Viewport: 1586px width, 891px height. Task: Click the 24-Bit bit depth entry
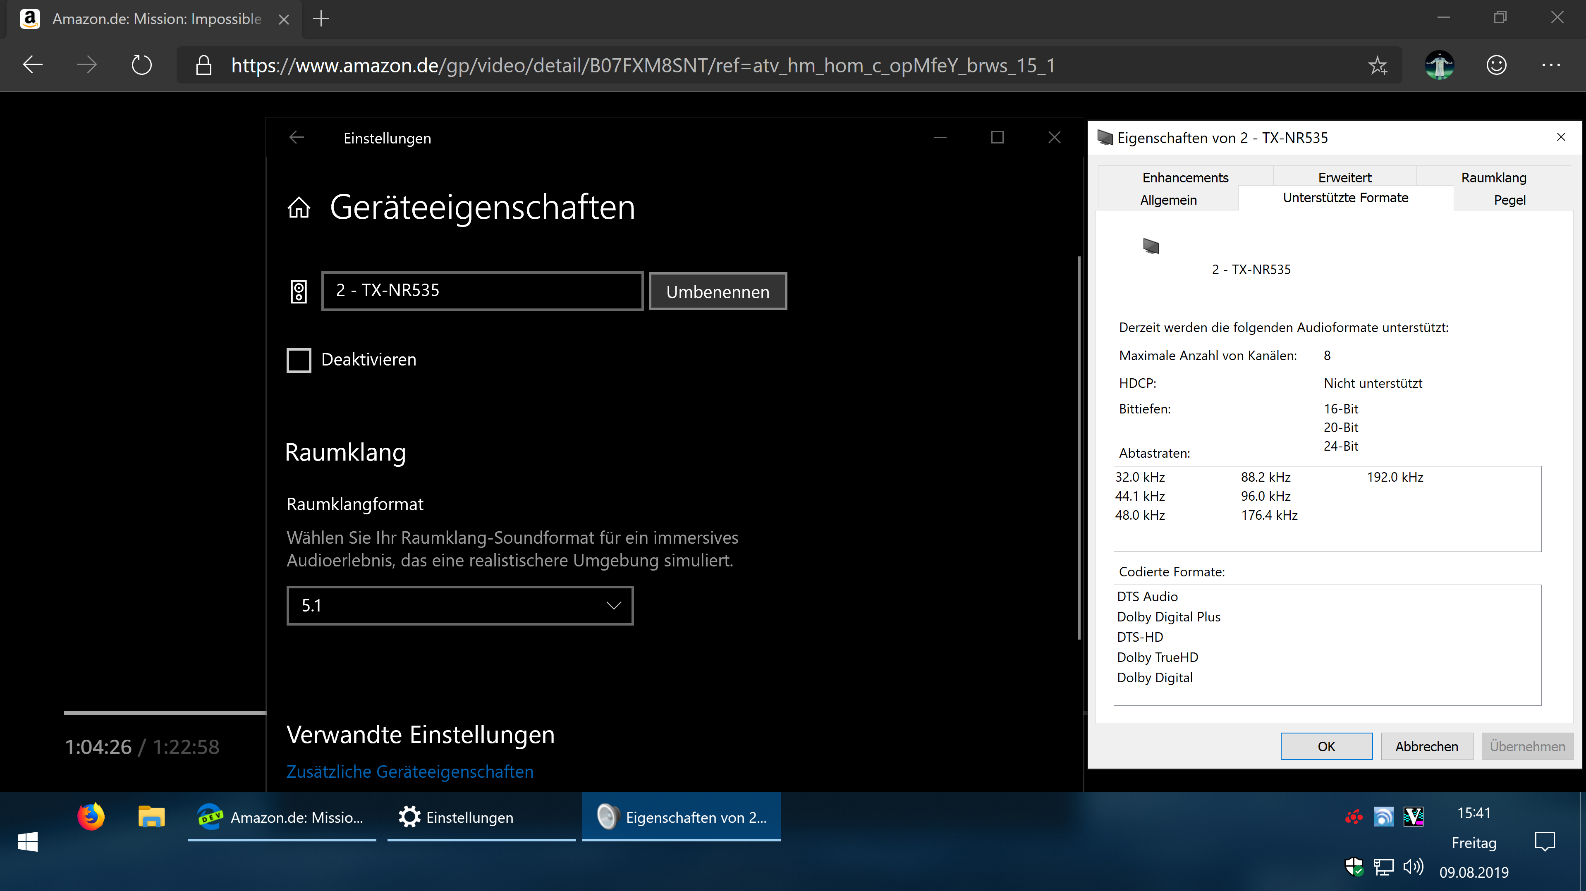(1341, 446)
